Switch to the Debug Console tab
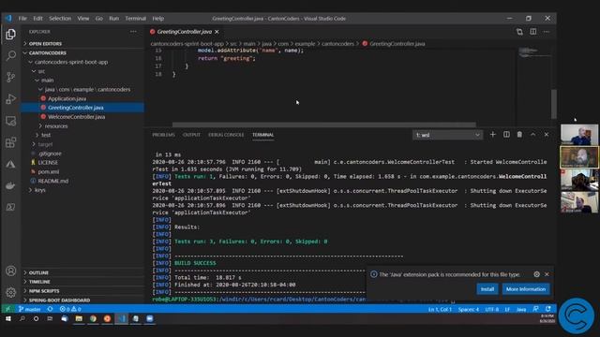600x337 pixels. pyautogui.click(x=226, y=135)
